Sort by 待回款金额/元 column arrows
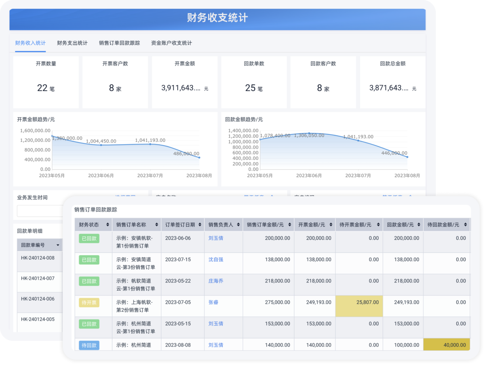 click(x=466, y=225)
